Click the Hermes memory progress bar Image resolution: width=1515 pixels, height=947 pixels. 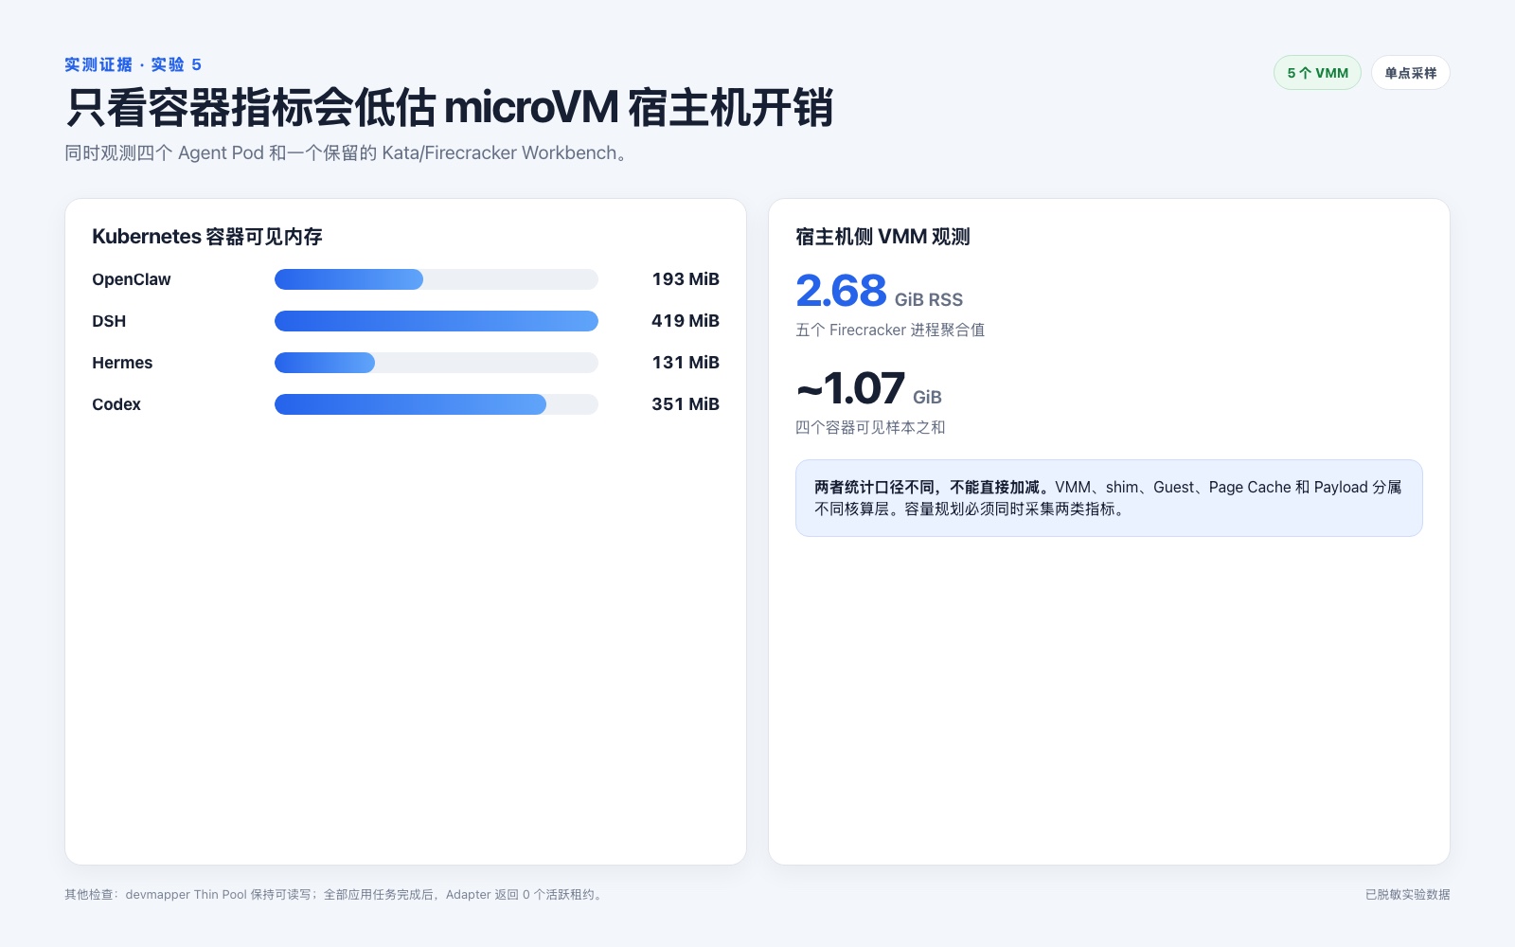pos(437,363)
